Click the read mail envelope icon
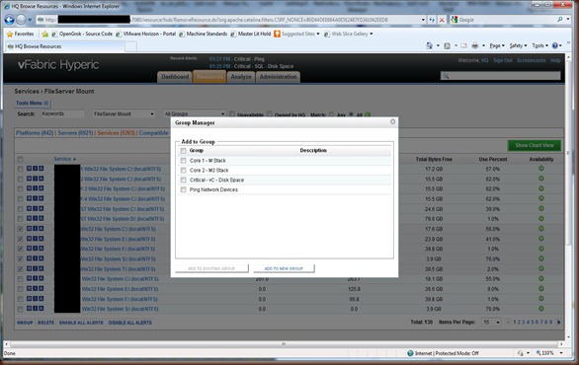Image resolution: width=579 pixels, height=365 pixels. 463,45
